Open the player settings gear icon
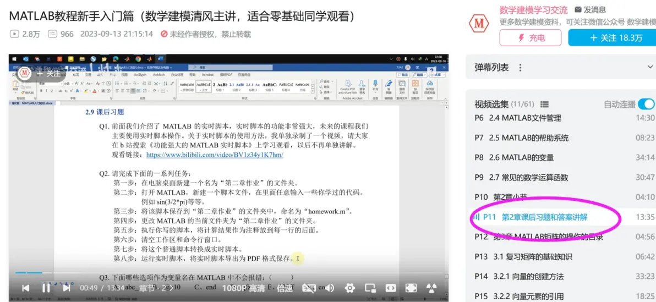656x302 pixels. pyautogui.click(x=350, y=288)
